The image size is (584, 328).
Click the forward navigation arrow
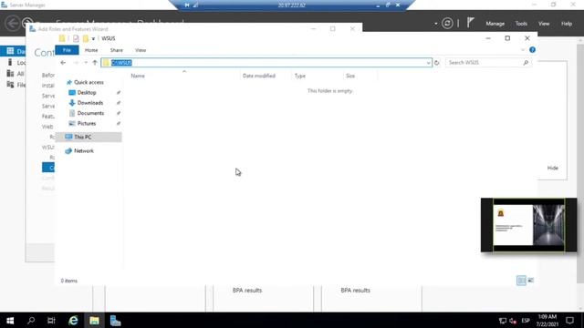pos(76,63)
